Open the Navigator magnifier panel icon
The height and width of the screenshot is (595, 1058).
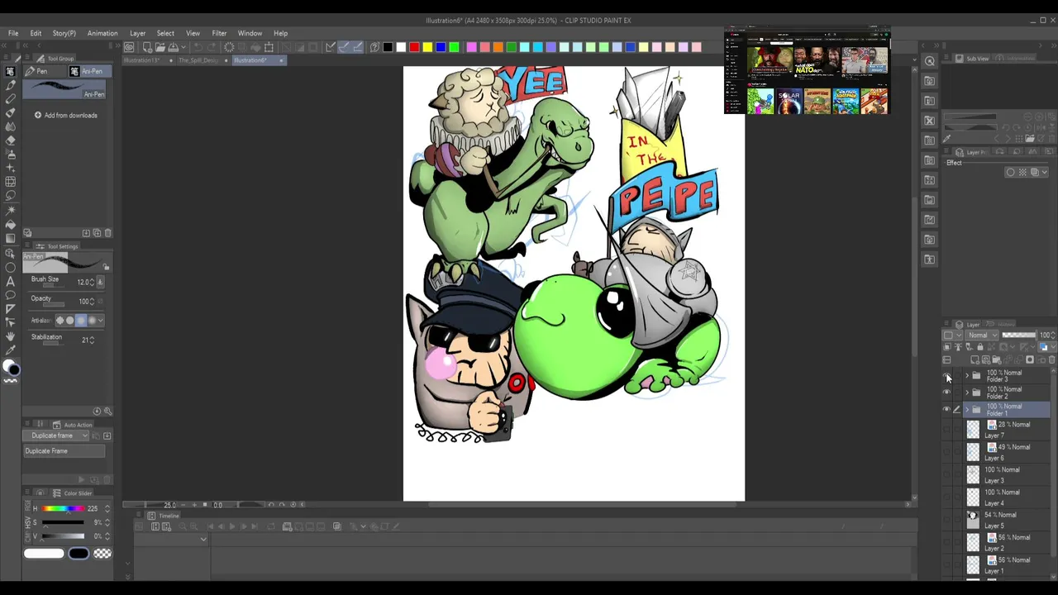[930, 60]
